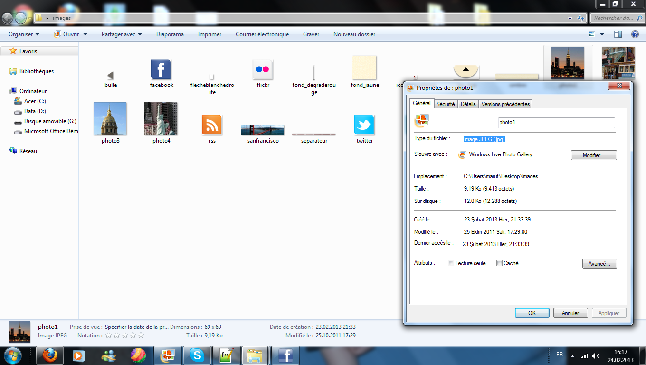The height and width of the screenshot is (365, 646).
Task: Open the address bar history dropdown
Action: 570,18
